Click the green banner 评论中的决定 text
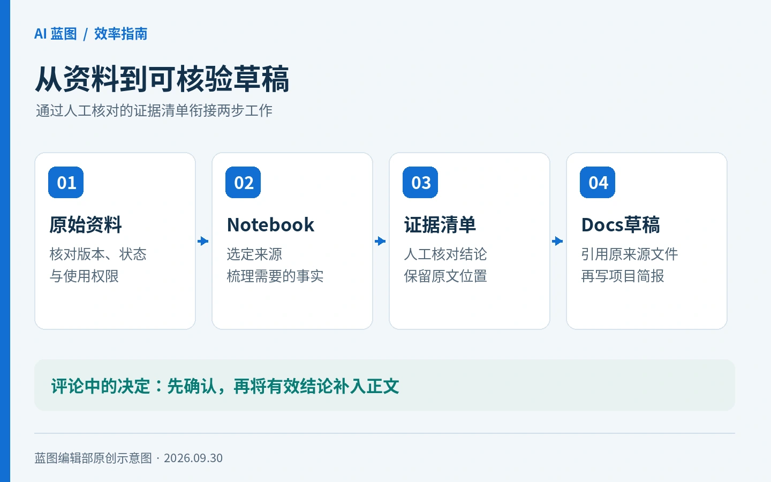Screen dimensions: 771x482 pos(225,386)
